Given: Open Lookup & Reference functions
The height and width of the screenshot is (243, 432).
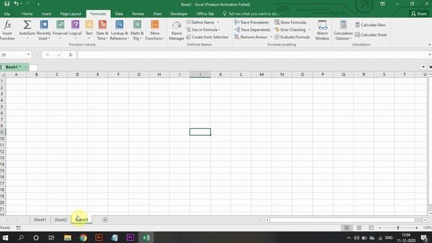Looking at the screenshot, I should click(x=119, y=30).
